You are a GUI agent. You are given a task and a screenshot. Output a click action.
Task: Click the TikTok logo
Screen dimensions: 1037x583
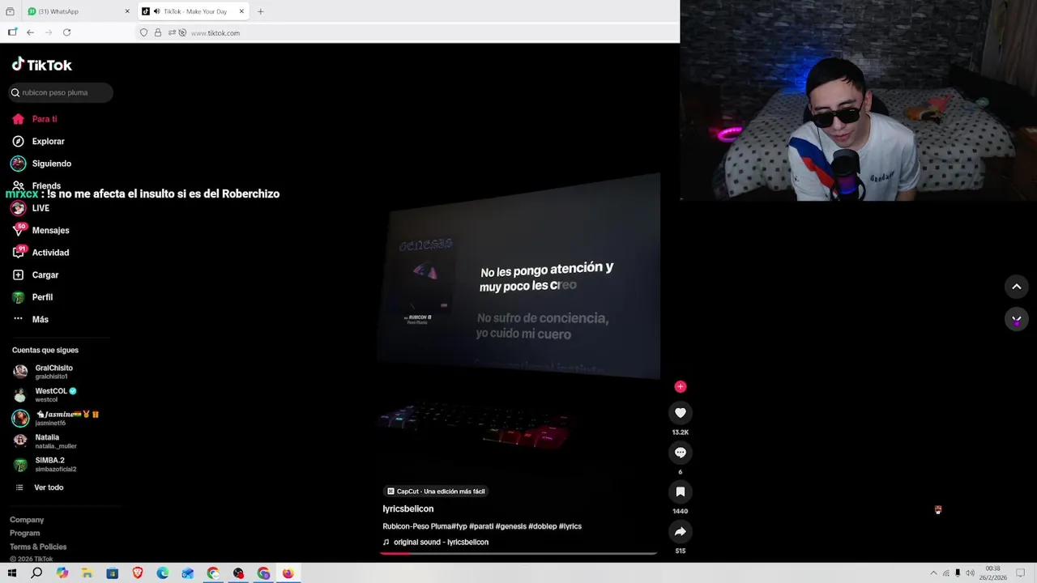point(41,65)
